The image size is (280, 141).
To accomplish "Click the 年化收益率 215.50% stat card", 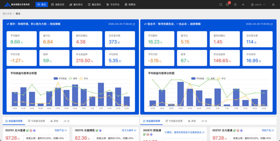I will tap(86, 58).
